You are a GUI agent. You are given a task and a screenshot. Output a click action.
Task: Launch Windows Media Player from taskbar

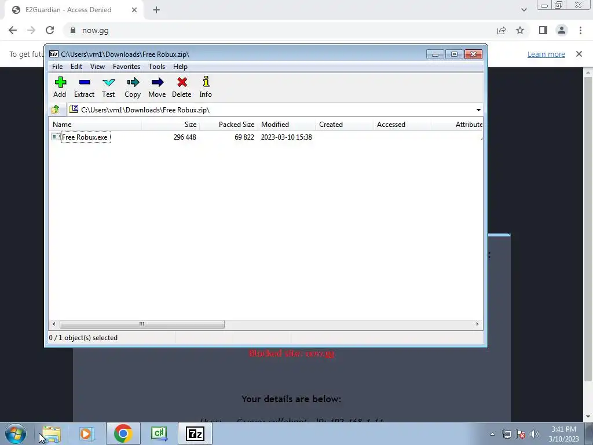(x=86, y=433)
